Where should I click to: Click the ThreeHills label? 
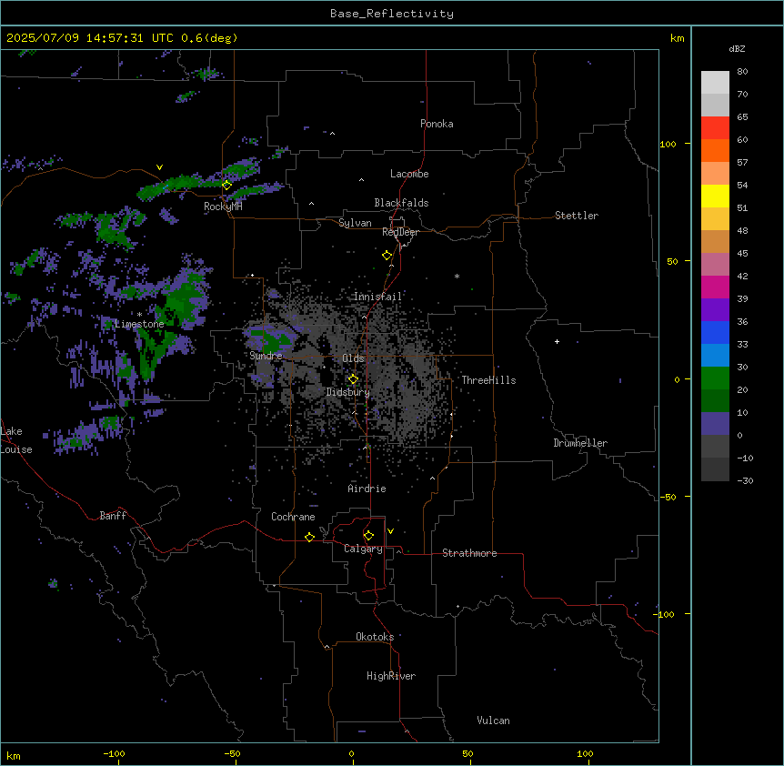(x=488, y=380)
